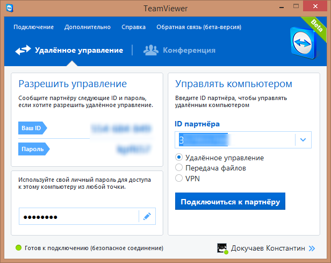Switch to the Конференция tab
Image resolution: width=331 pixels, height=263 pixels.
pyautogui.click(x=179, y=50)
